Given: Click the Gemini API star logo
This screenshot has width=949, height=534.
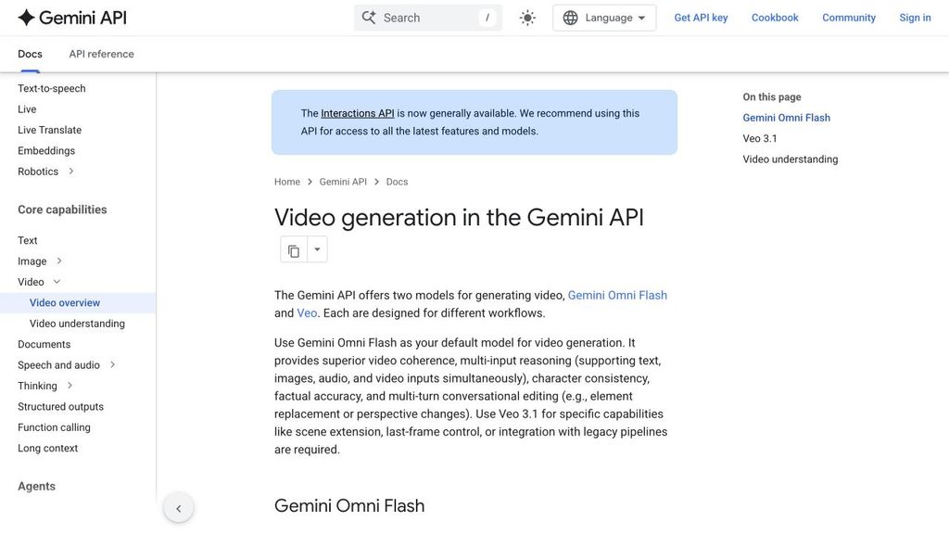Looking at the screenshot, I should click(26, 18).
